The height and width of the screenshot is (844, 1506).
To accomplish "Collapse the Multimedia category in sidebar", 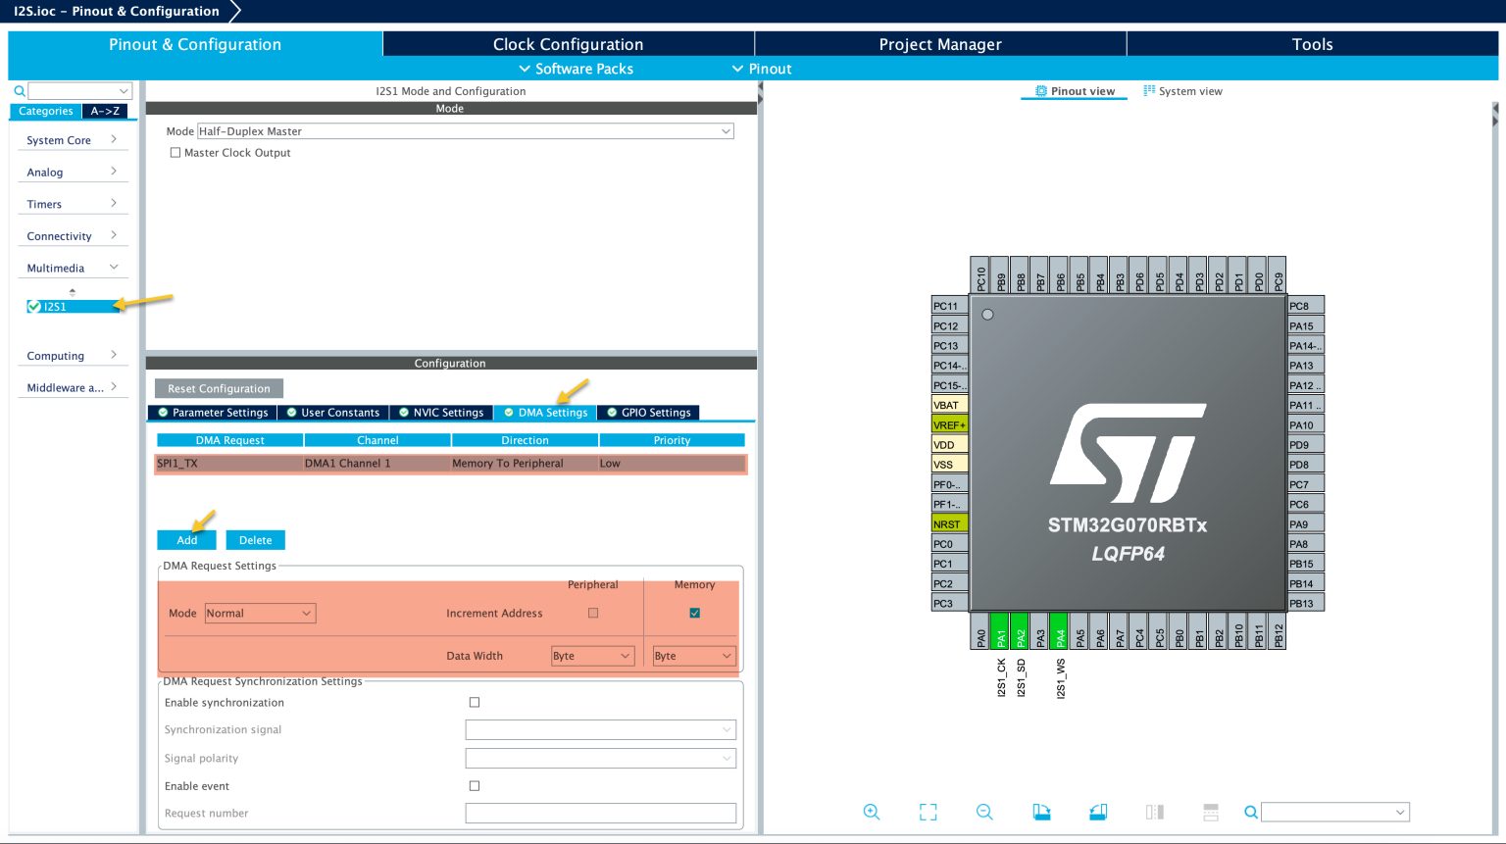I will (x=115, y=268).
